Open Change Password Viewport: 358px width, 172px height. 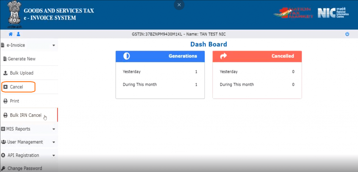pos(24,168)
